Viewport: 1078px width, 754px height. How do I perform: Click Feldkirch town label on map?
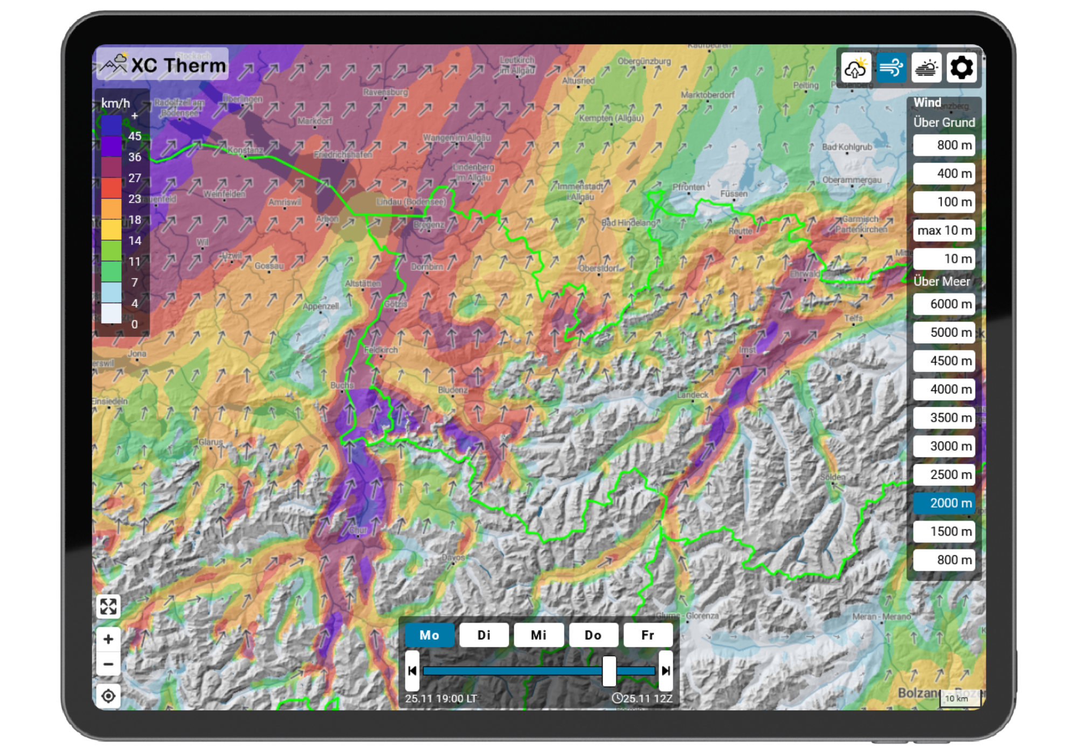[x=381, y=350]
